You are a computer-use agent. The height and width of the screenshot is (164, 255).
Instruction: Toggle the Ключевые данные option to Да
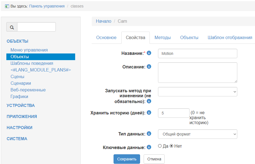pyautogui.click(x=160, y=146)
